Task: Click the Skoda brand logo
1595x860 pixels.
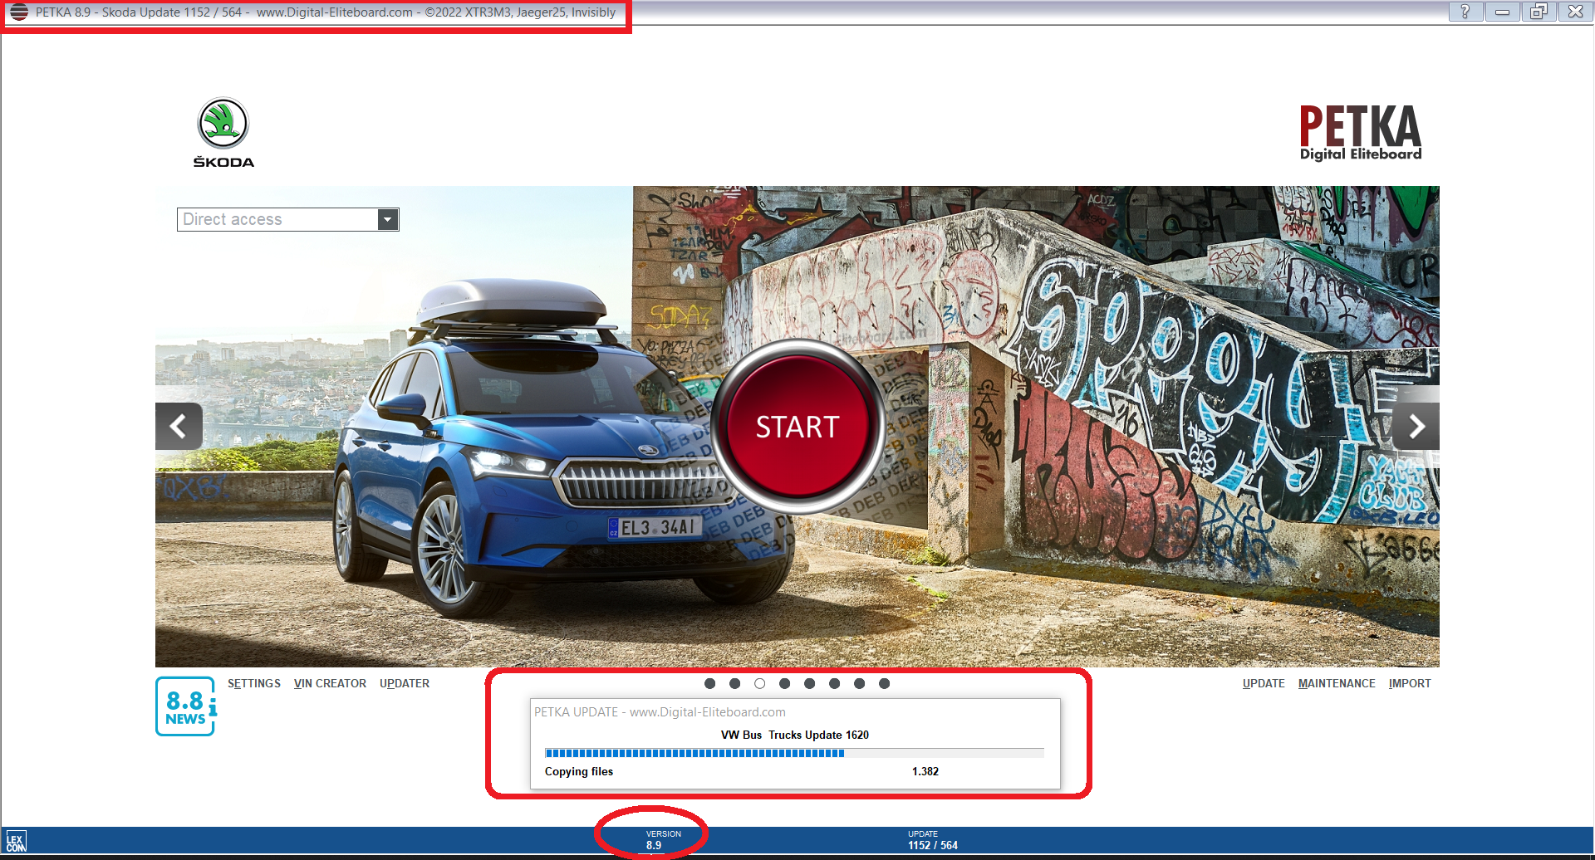Action: (x=223, y=133)
